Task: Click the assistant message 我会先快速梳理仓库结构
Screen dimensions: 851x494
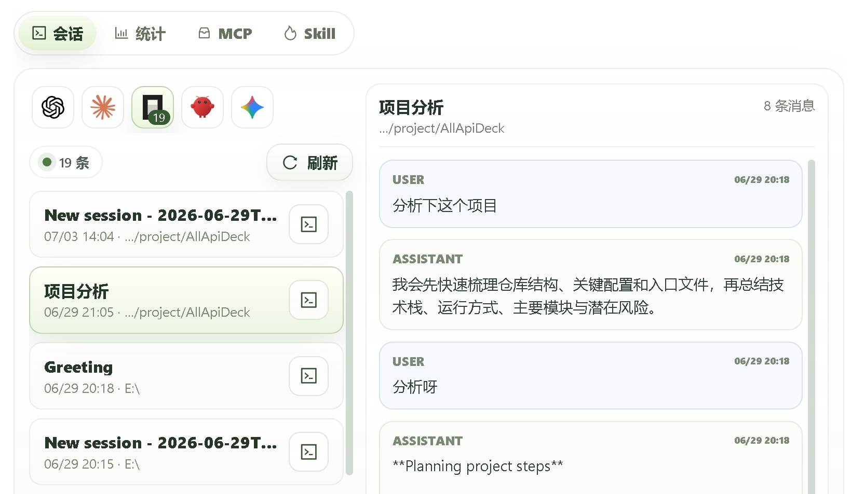Action: (x=591, y=285)
